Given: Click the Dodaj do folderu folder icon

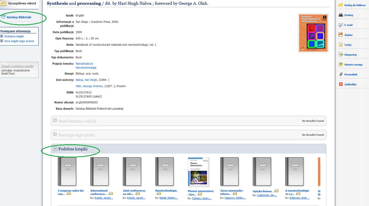Looking at the screenshot, I should [x=340, y=5].
